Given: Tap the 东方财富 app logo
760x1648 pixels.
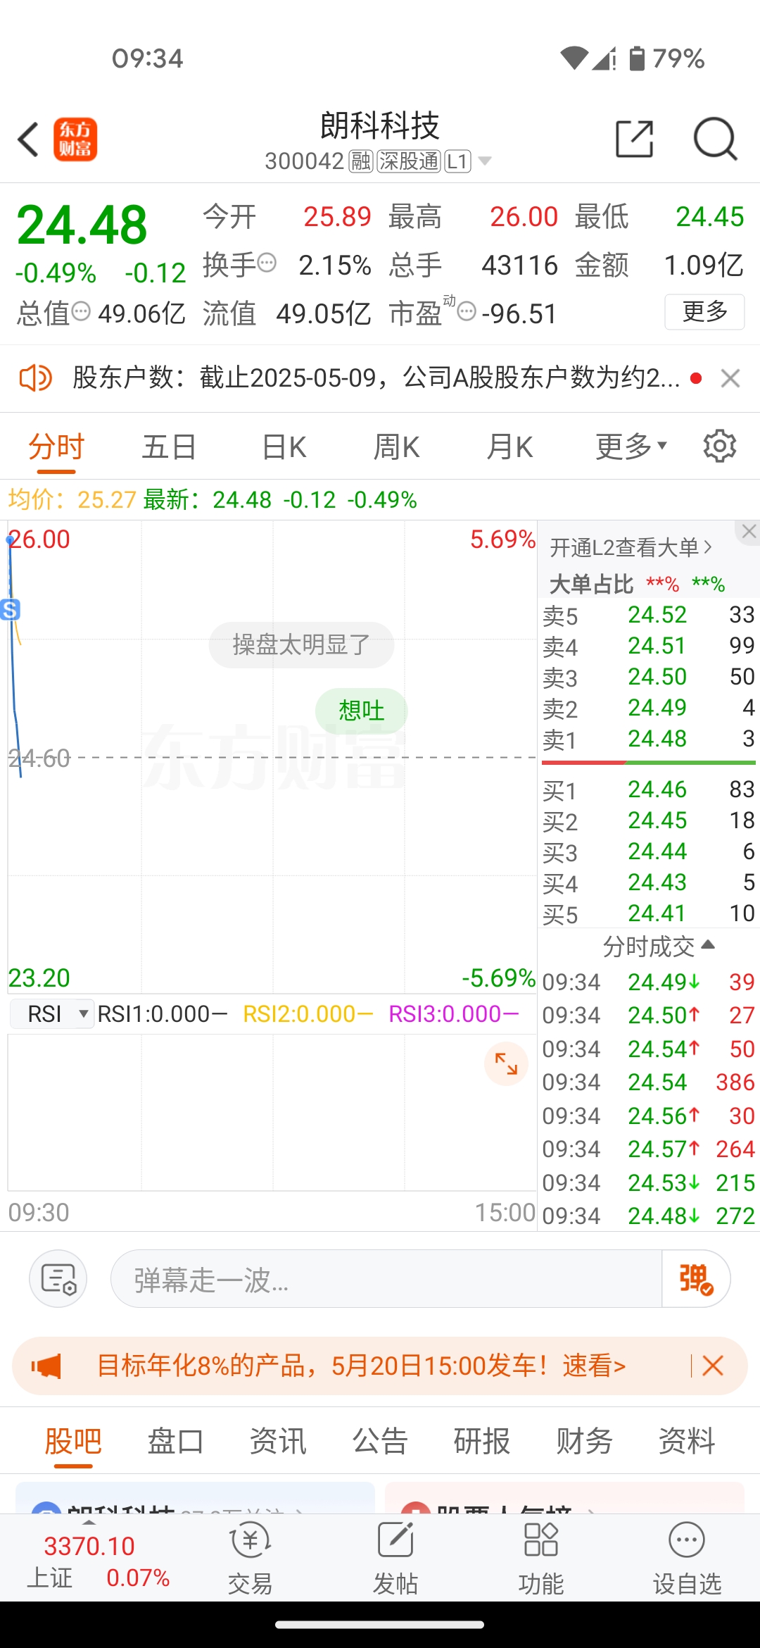Looking at the screenshot, I should coord(75,139).
